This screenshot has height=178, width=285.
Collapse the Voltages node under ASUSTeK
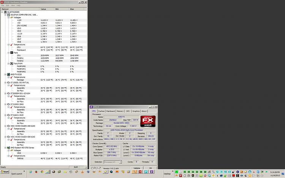8,17
